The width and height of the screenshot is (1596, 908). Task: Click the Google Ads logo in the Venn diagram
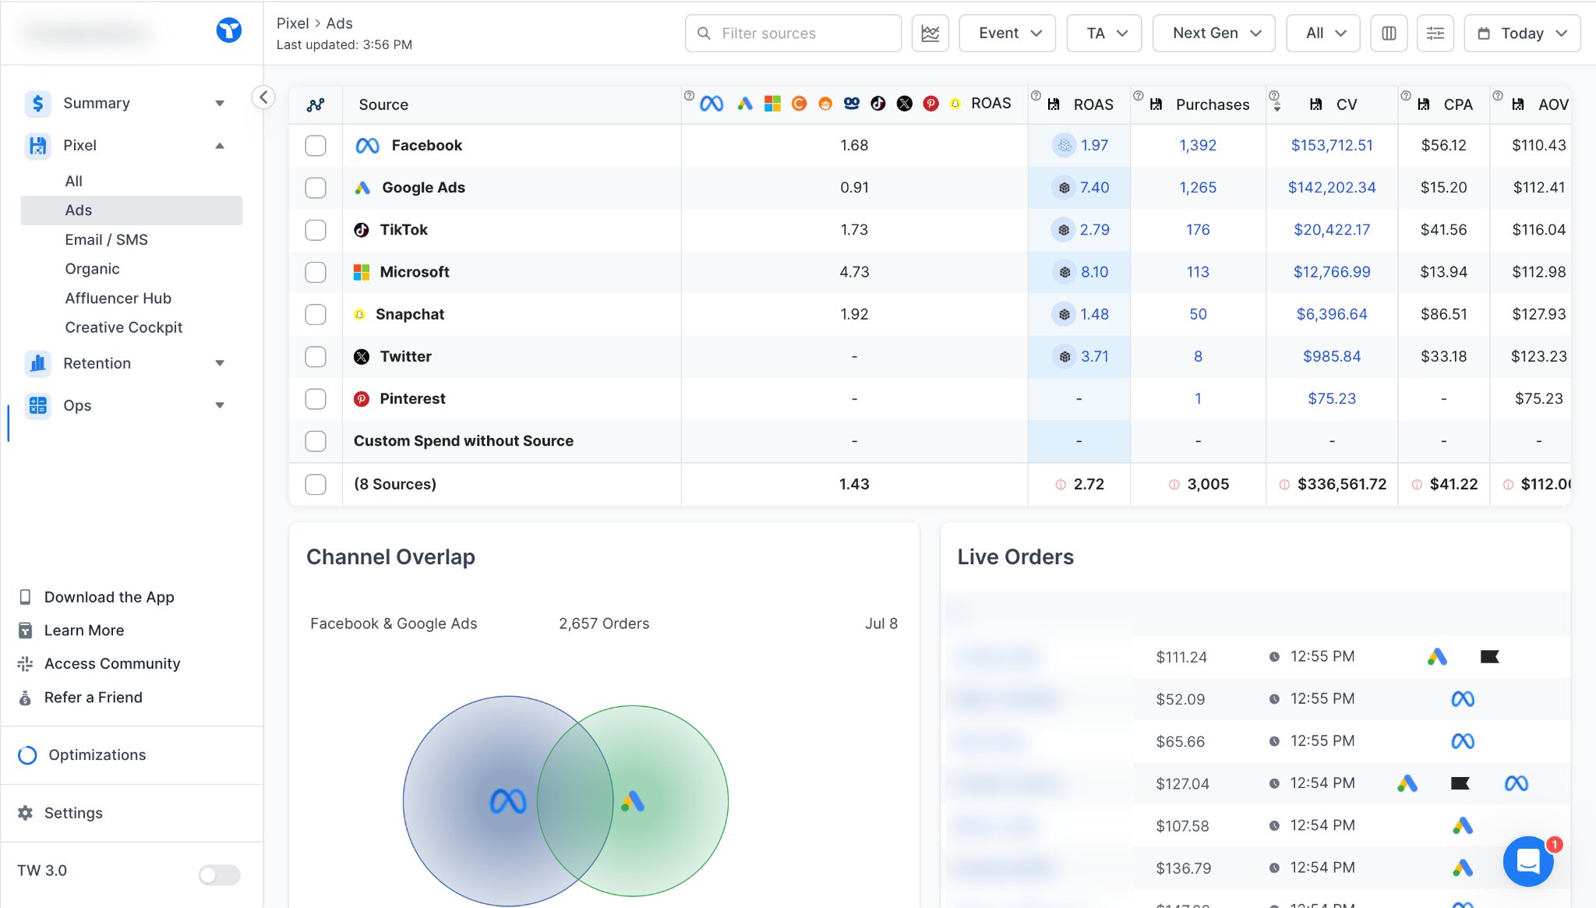633,801
